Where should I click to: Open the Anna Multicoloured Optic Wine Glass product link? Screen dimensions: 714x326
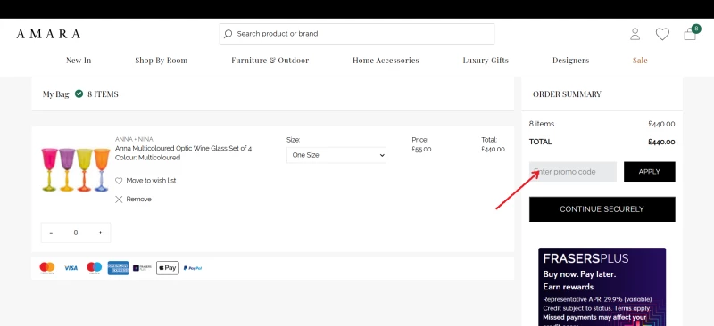184,148
